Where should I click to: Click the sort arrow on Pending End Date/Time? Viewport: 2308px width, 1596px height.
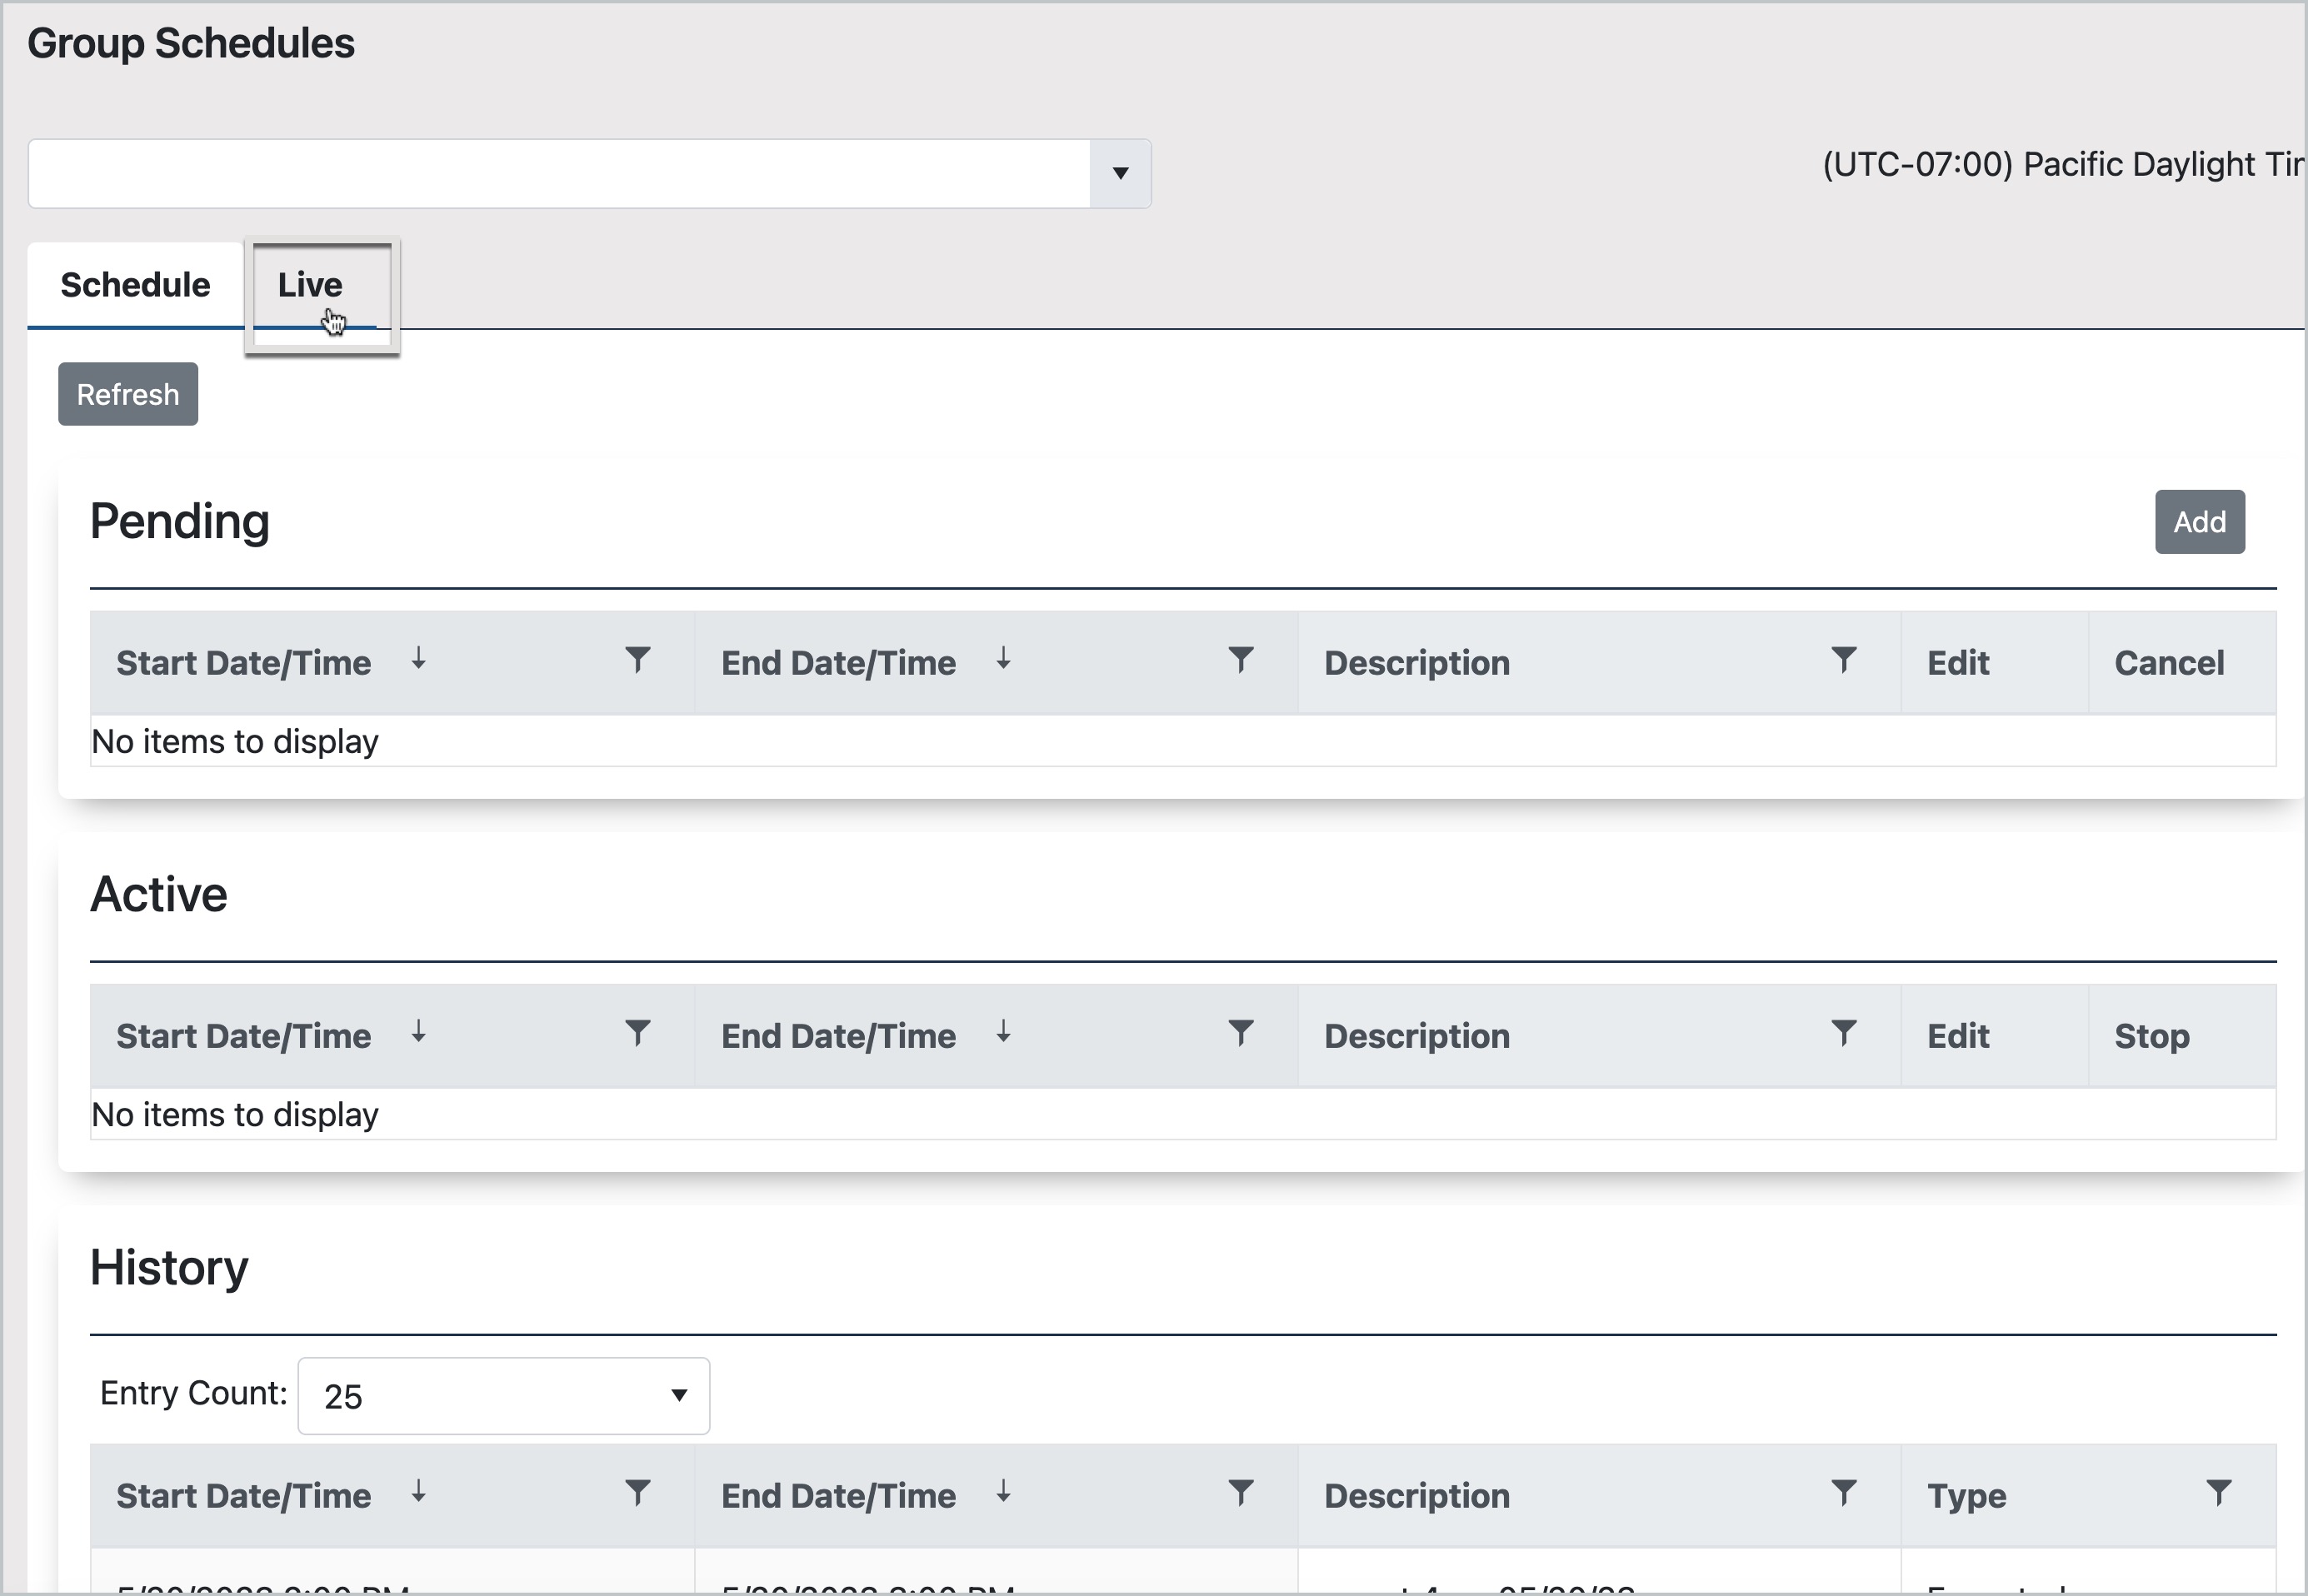coord(1002,661)
